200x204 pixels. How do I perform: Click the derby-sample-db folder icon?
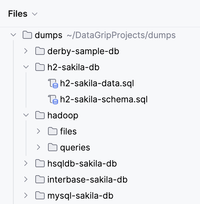[x=40, y=51]
